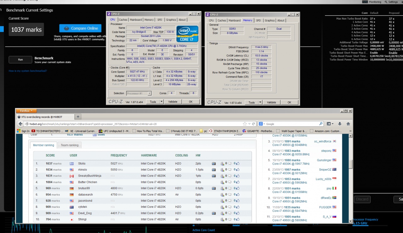This screenshot has width=403, height=233.
Task: Click the 1 Active Core proposed 41 x value
Action: pyautogui.click(x=392, y=22)
